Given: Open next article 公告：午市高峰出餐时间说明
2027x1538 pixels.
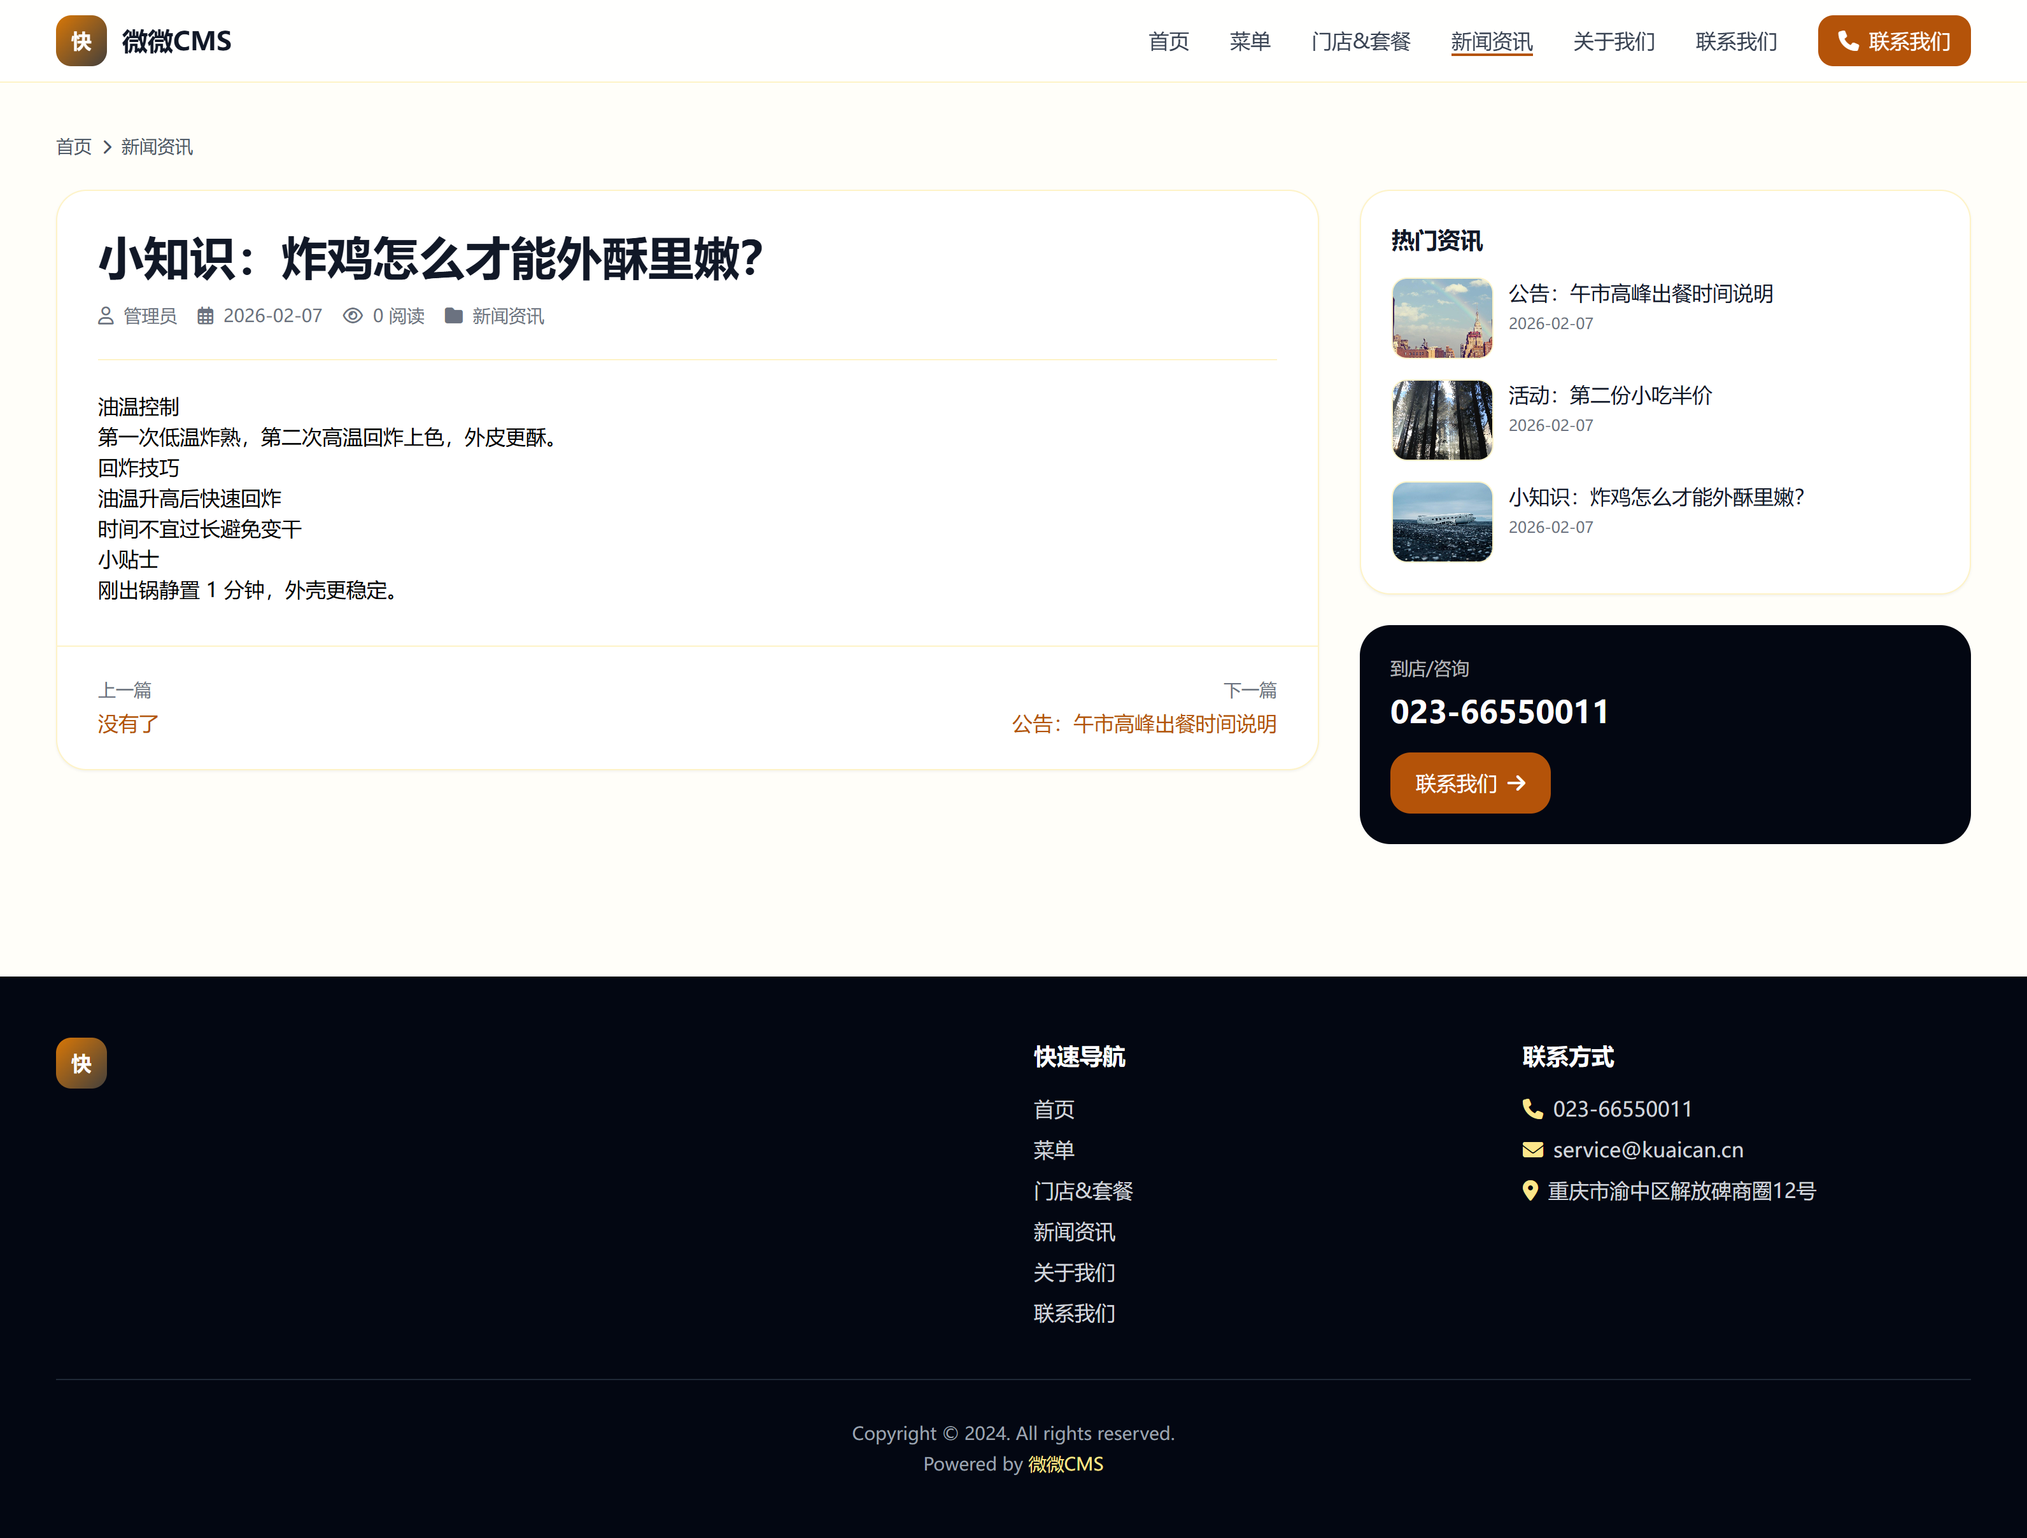Looking at the screenshot, I should pos(1143,724).
